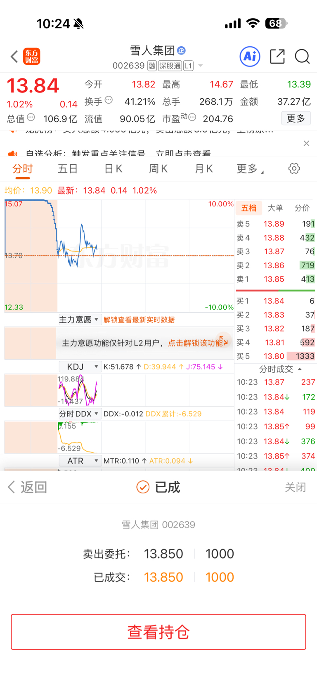
Task: Tap the 深股通 tag
Action: [x=170, y=66]
